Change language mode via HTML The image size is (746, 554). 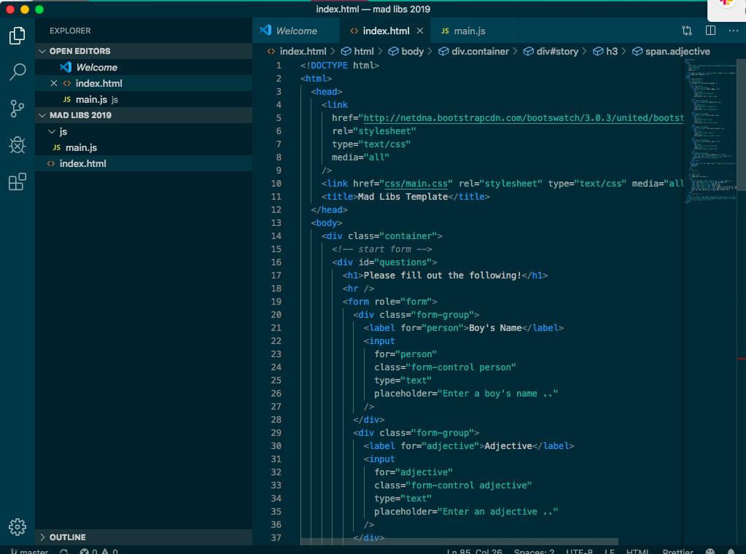pyautogui.click(x=637, y=551)
